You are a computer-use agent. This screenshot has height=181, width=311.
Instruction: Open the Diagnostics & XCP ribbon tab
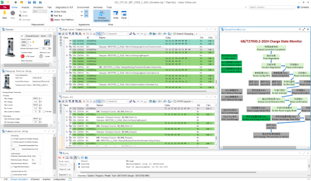pos(64,7)
